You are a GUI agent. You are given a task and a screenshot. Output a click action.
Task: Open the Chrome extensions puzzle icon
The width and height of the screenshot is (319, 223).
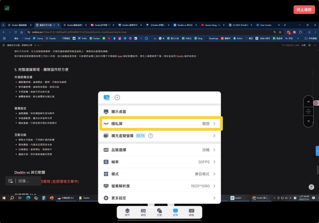(300, 32)
